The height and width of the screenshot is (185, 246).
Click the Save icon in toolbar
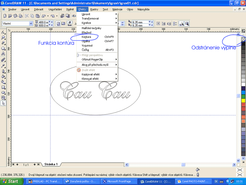[15, 16]
